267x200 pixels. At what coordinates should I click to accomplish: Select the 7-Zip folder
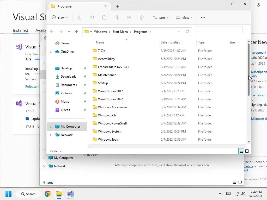coord(102,51)
